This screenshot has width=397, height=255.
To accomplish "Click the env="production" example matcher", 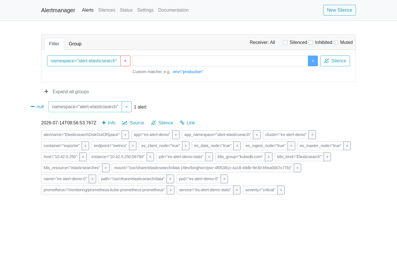I will (188, 72).
